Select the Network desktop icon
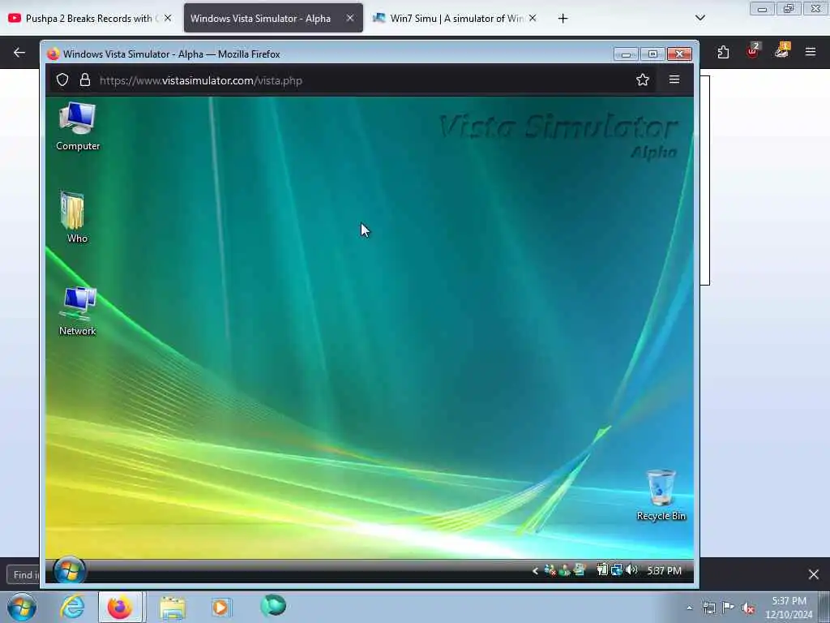 pos(77,311)
